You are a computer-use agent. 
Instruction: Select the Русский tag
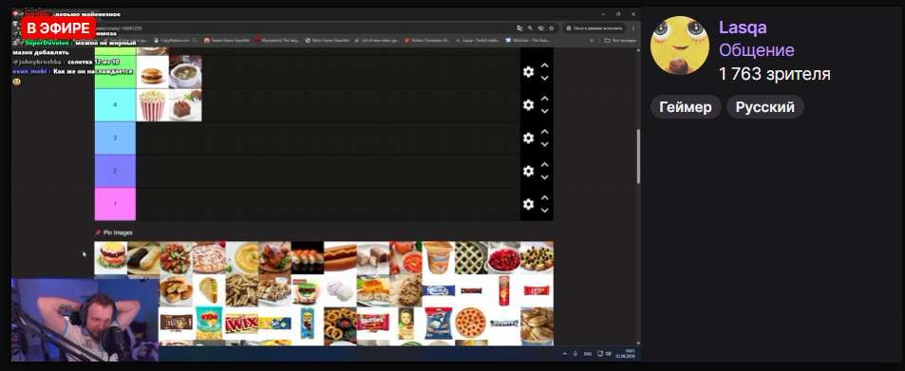point(764,106)
